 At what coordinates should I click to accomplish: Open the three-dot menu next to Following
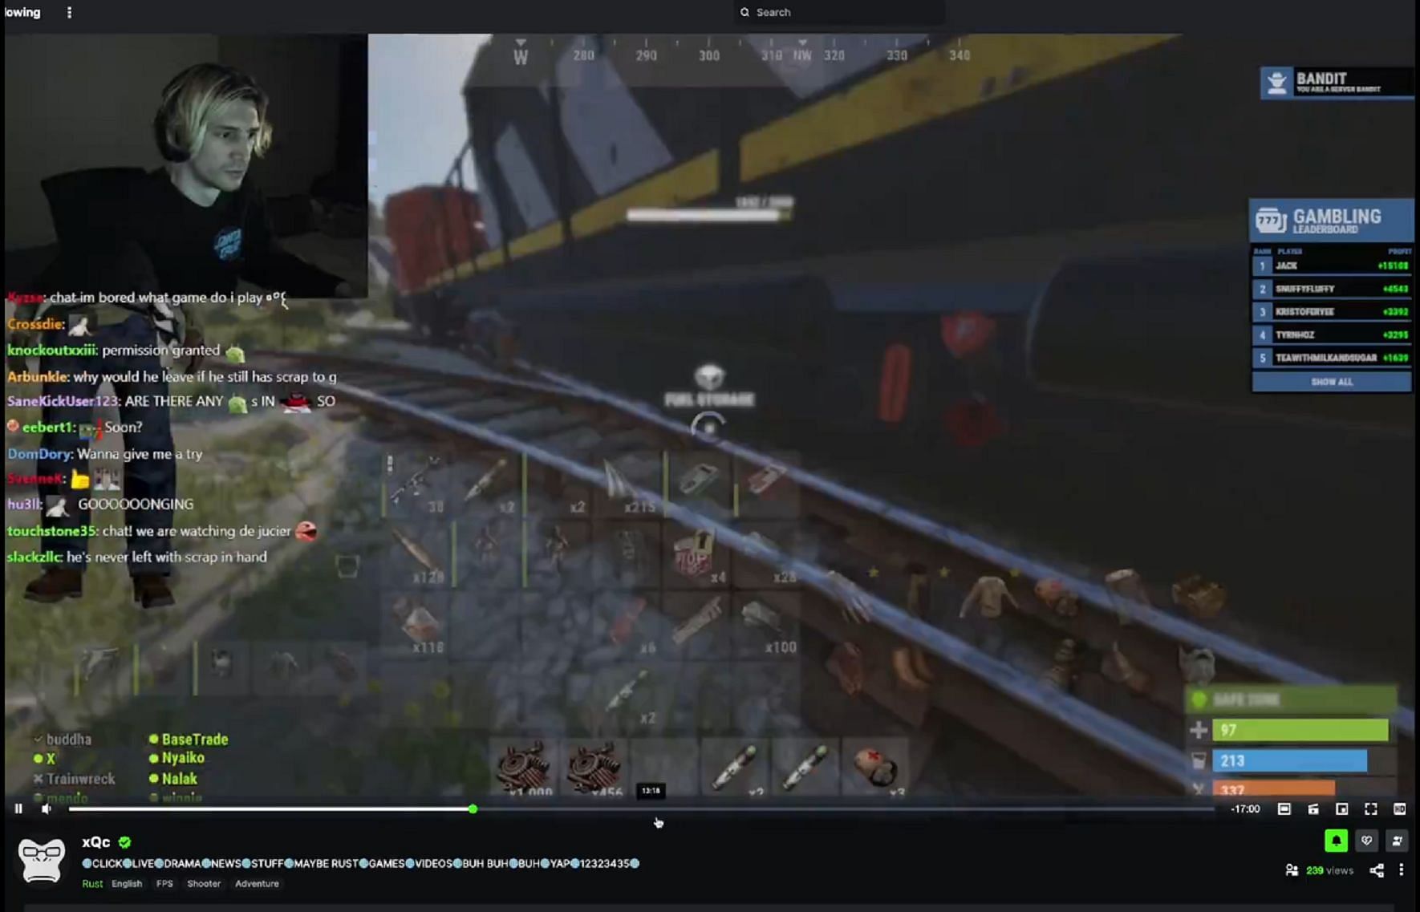click(69, 13)
